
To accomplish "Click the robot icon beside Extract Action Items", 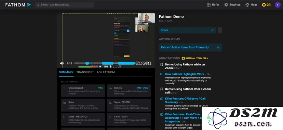I will pos(218,48).
